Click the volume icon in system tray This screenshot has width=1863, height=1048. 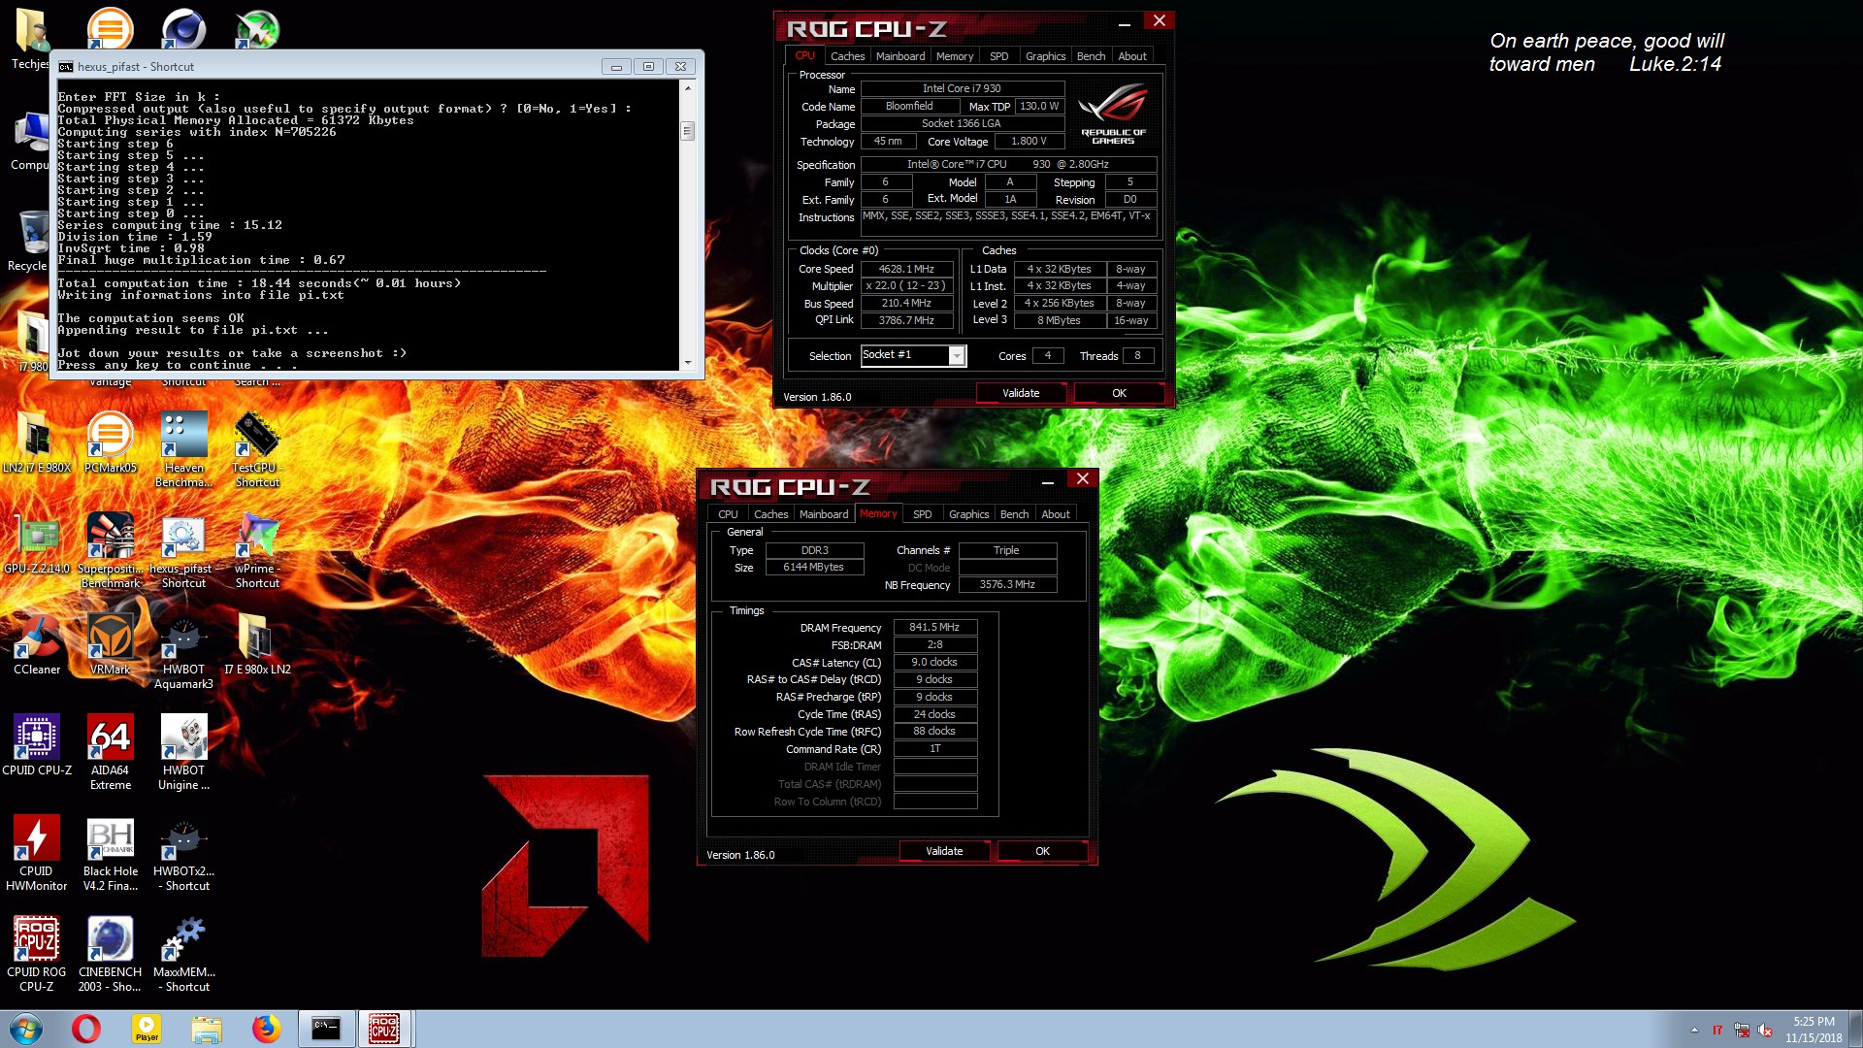pyautogui.click(x=1765, y=1030)
